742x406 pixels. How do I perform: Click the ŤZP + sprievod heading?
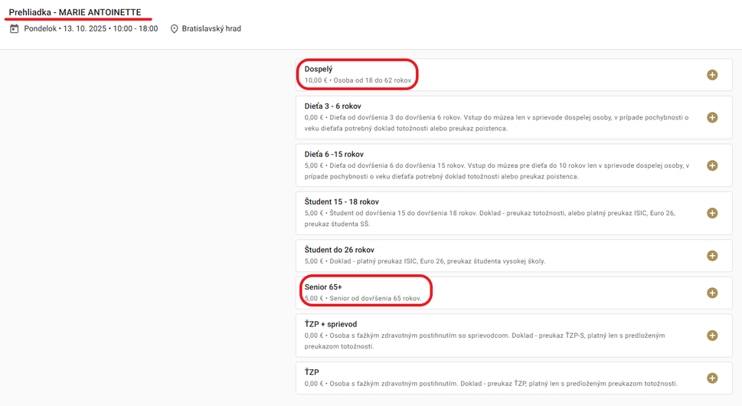click(331, 324)
